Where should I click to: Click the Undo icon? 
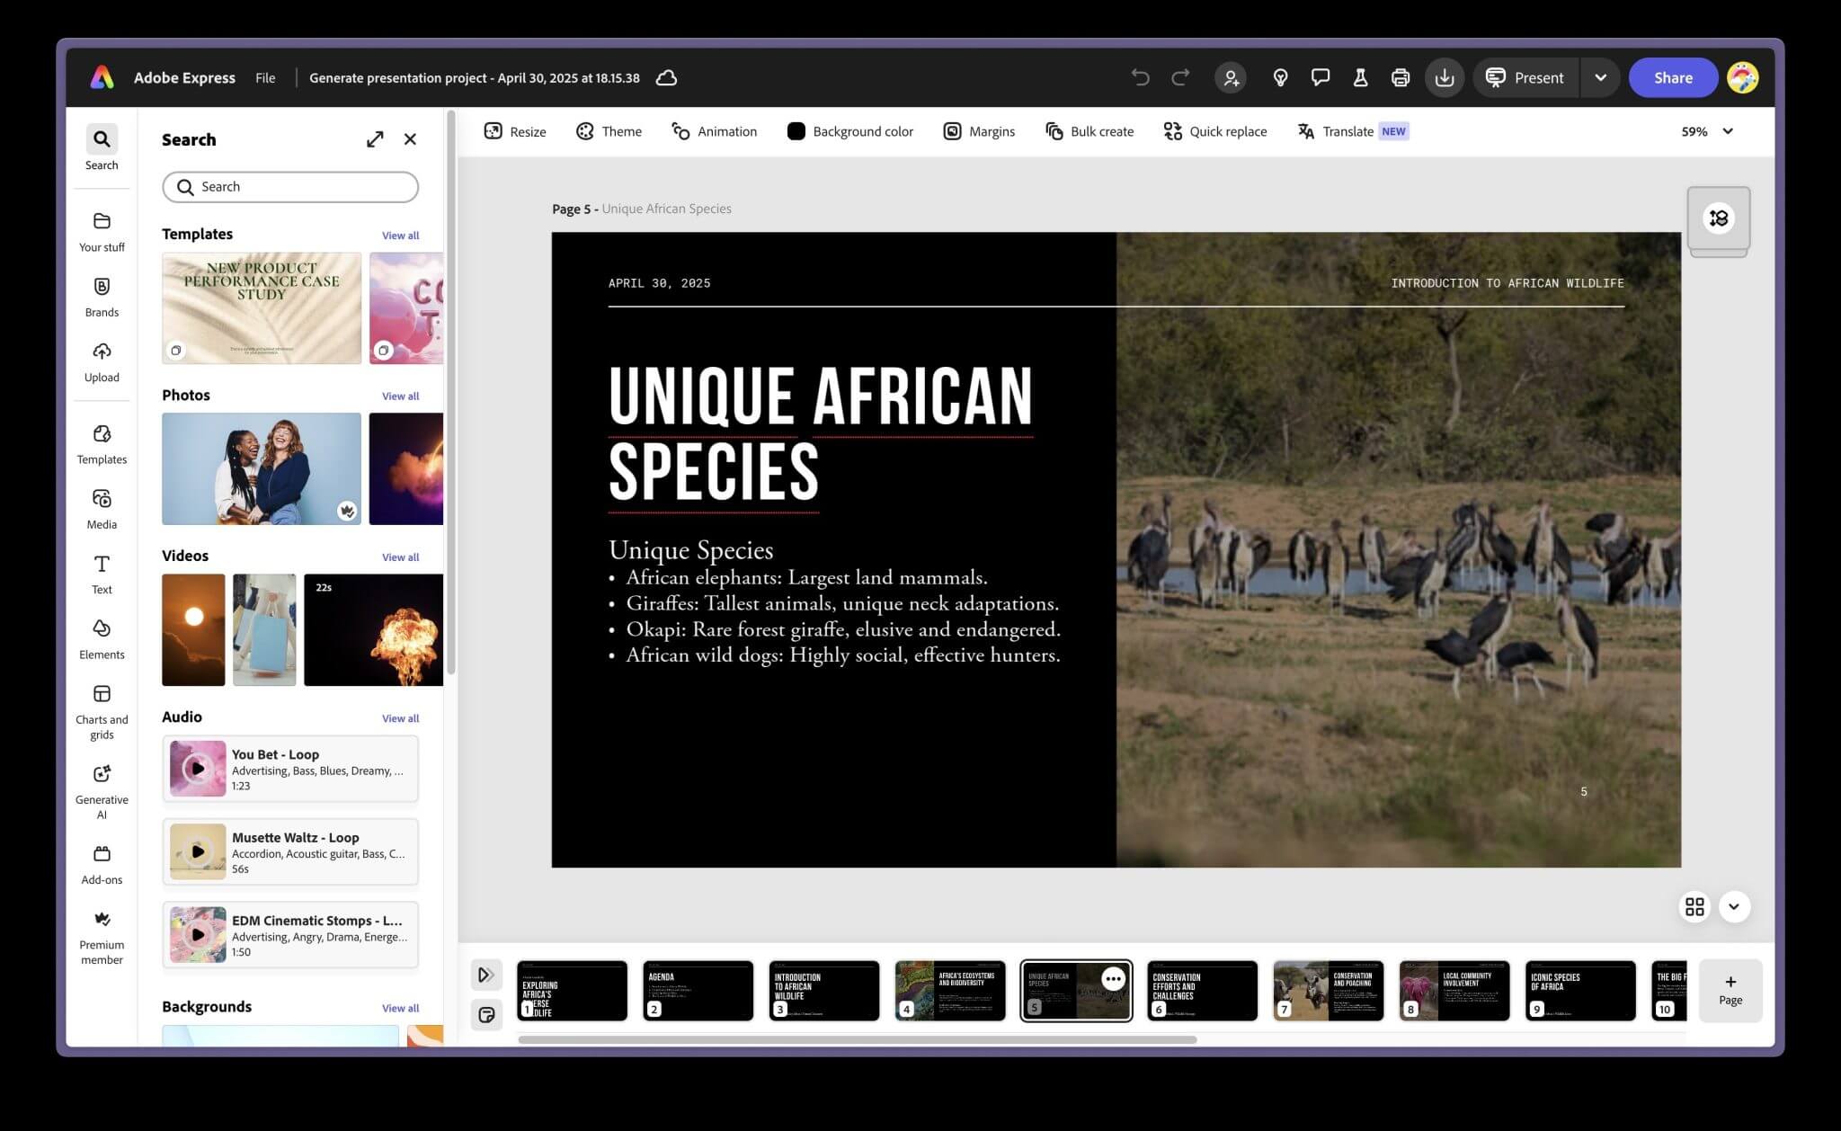click(1140, 77)
